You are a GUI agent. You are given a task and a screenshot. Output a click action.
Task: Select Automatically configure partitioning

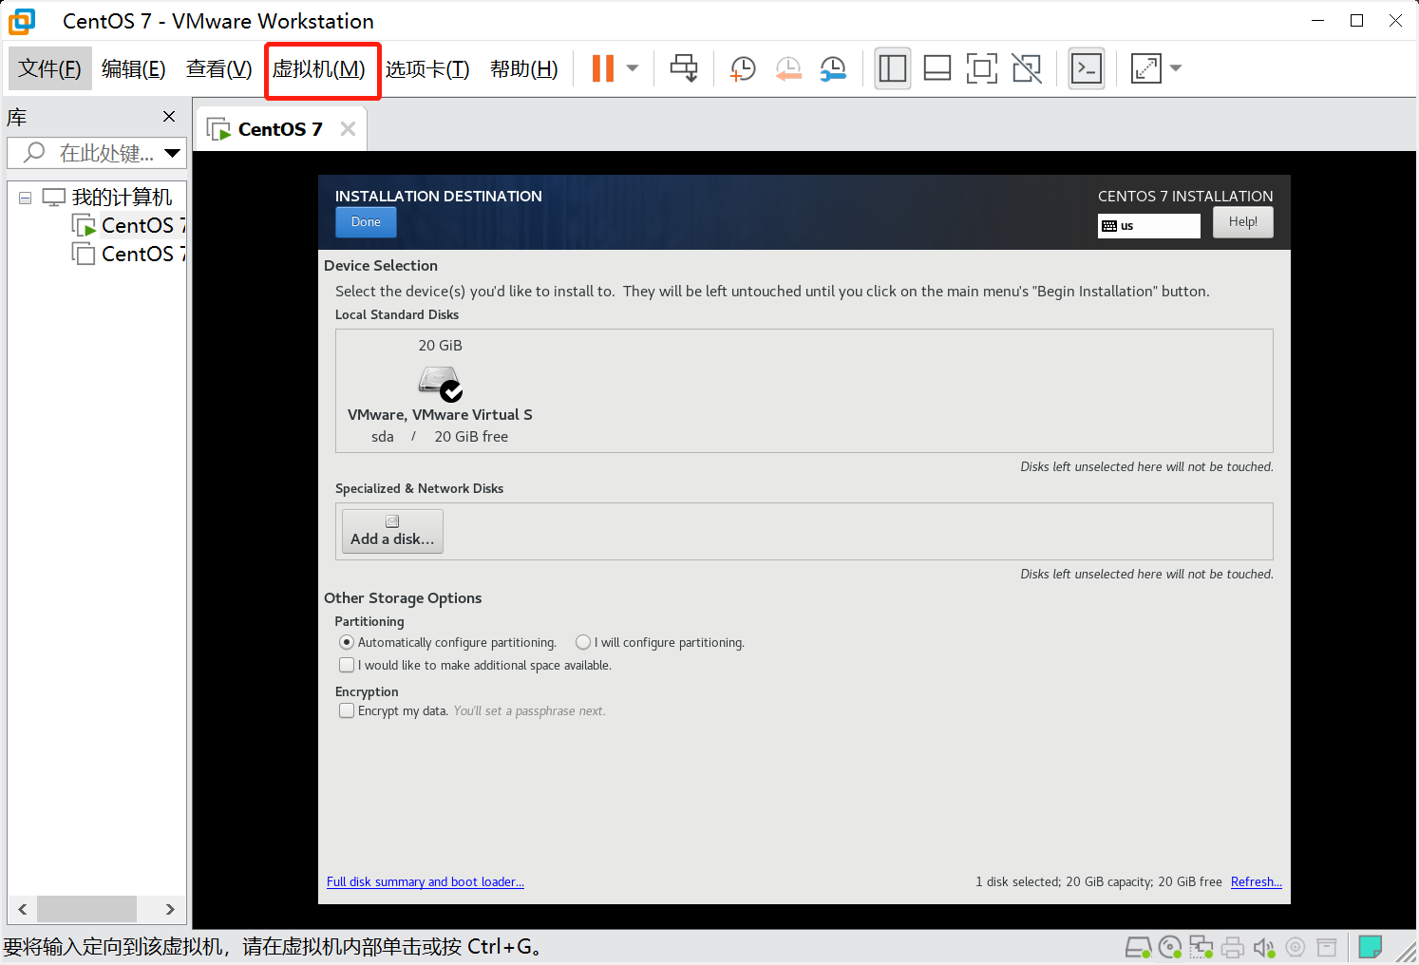coord(448,643)
